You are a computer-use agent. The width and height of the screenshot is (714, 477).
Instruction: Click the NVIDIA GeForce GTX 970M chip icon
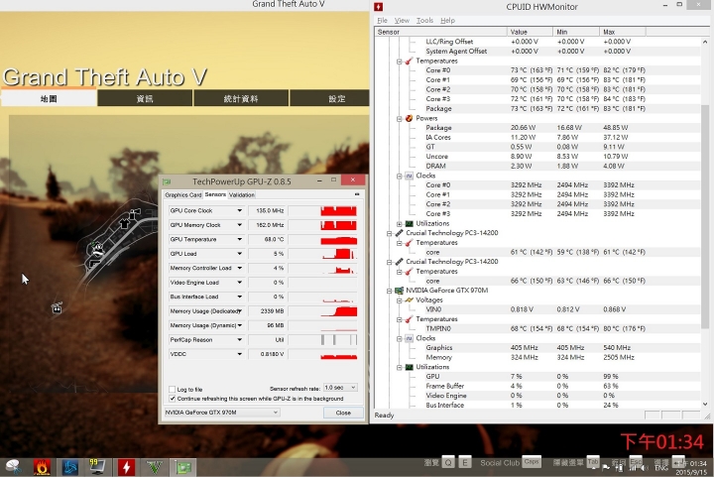click(x=399, y=291)
